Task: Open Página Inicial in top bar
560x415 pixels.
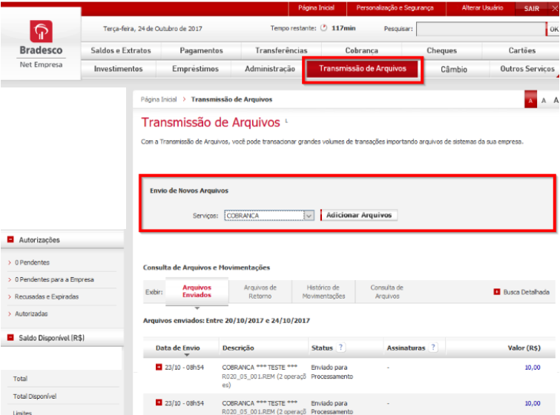Action: tap(317, 8)
